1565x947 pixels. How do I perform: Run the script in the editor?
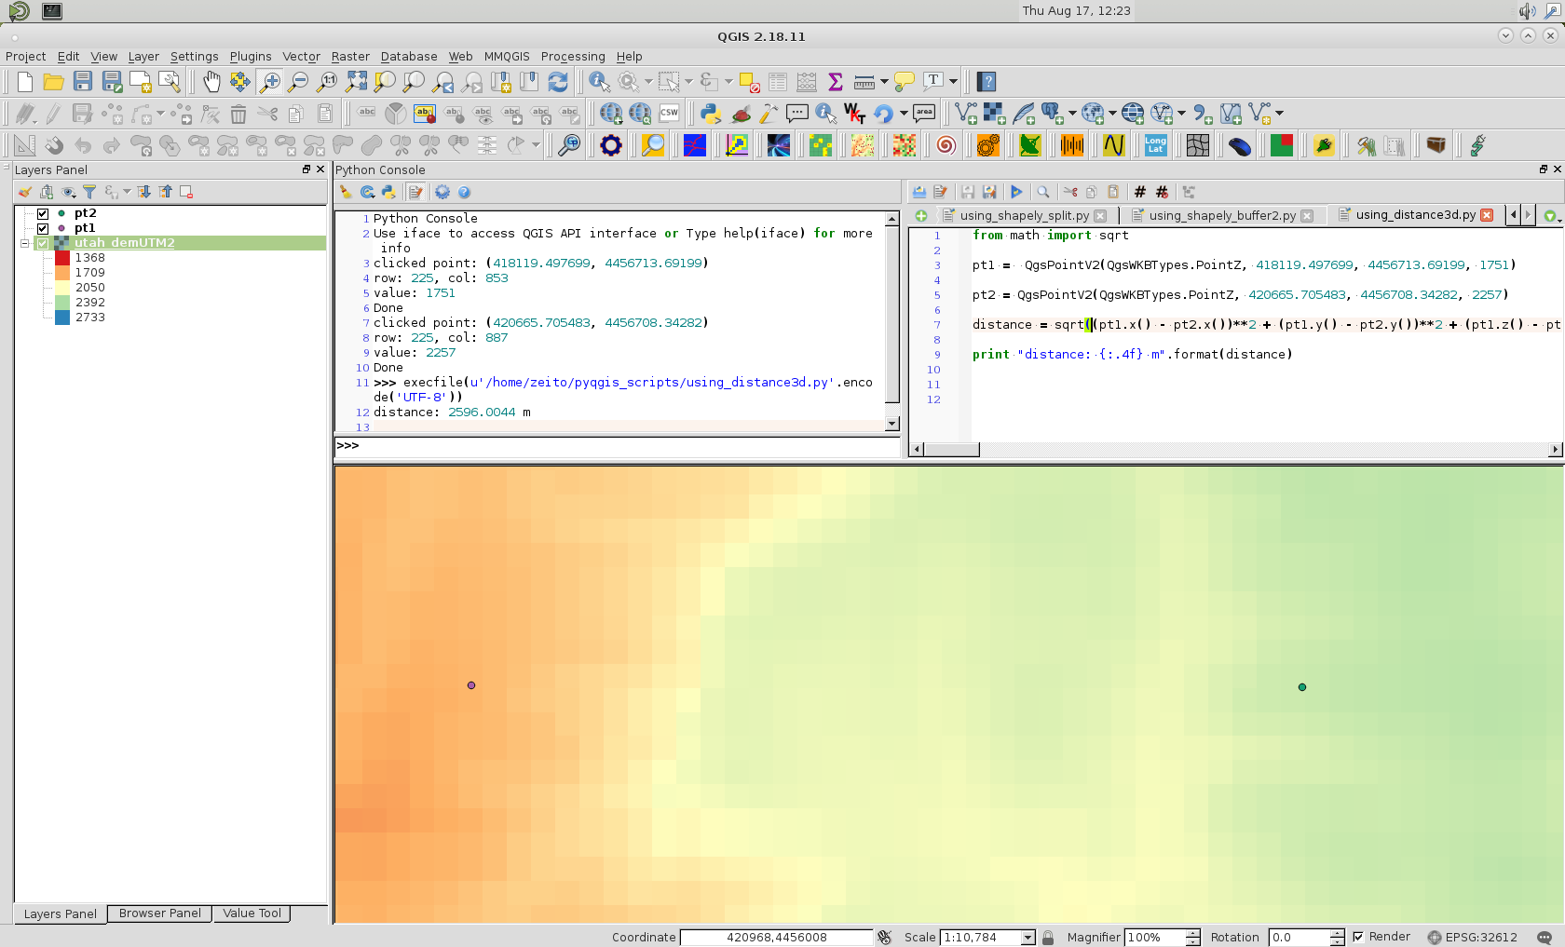click(1016, 192)
